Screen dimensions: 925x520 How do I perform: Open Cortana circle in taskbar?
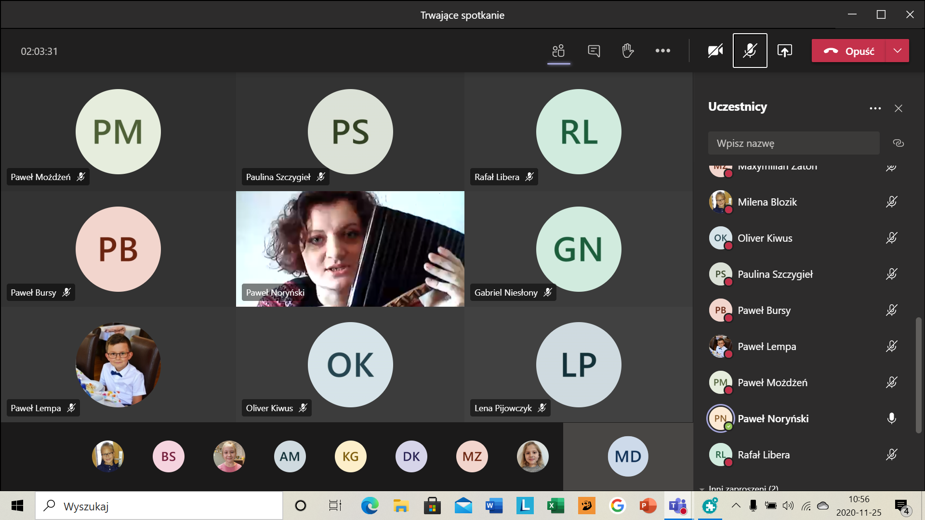click(300, 506)
